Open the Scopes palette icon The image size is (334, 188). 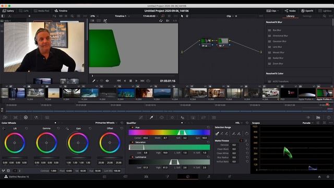coord(318,118)
